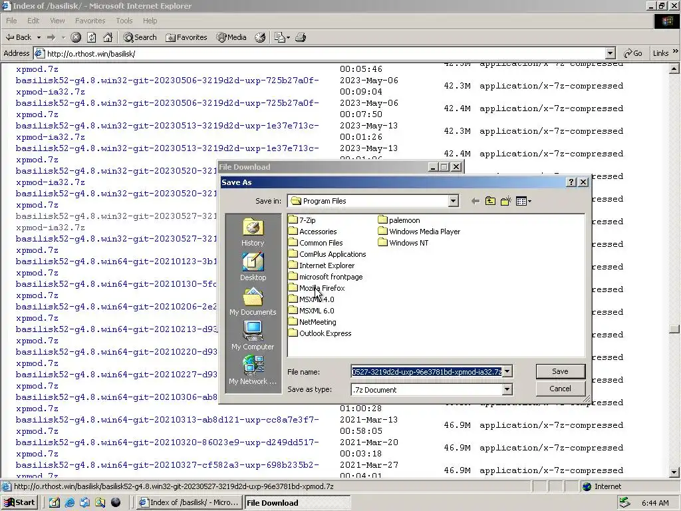This screenshot has height=511, width=681.
Task: Select the Windows NT folder
Action: [x=404, y=243]
